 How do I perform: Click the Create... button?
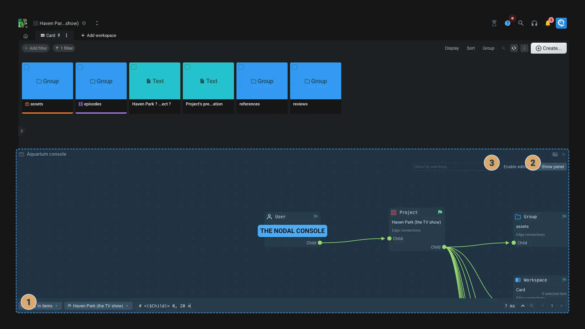[548, 48]
